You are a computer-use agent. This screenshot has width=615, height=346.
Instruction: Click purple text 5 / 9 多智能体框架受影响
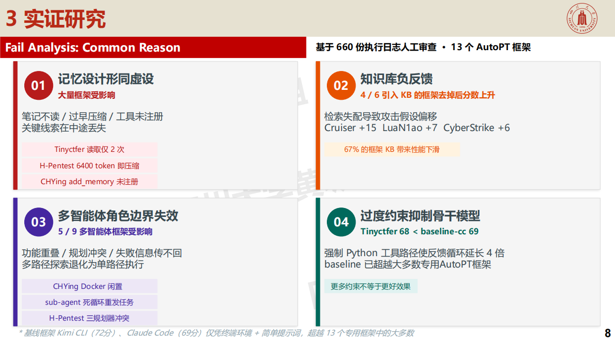105,231
